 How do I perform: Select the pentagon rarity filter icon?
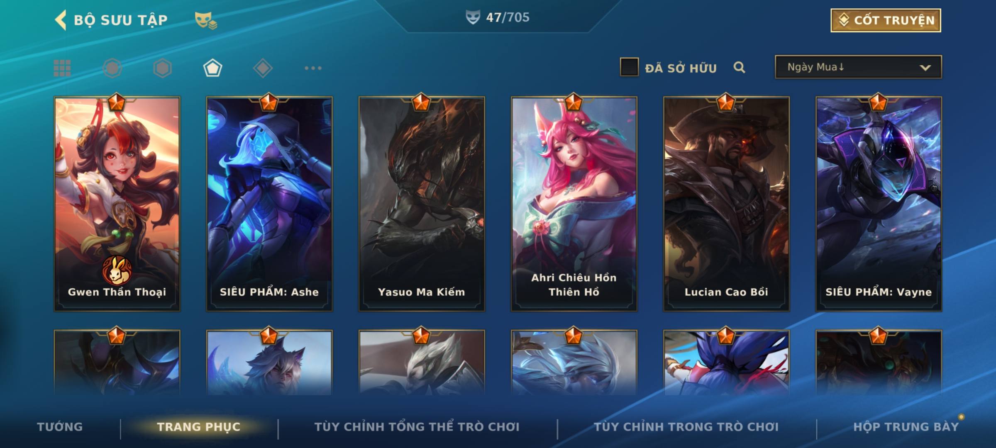(212, 68)
